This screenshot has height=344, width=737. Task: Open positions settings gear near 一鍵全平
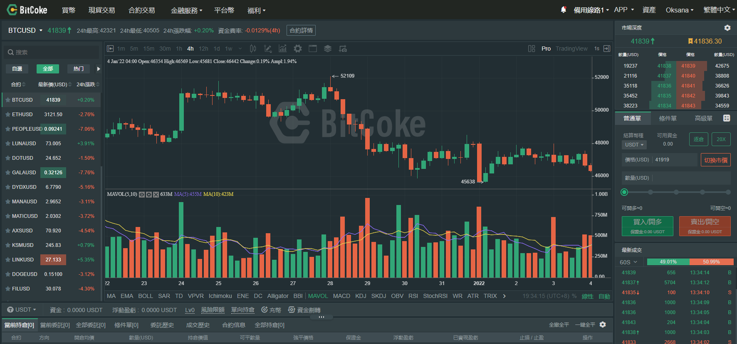click(603, 324)
